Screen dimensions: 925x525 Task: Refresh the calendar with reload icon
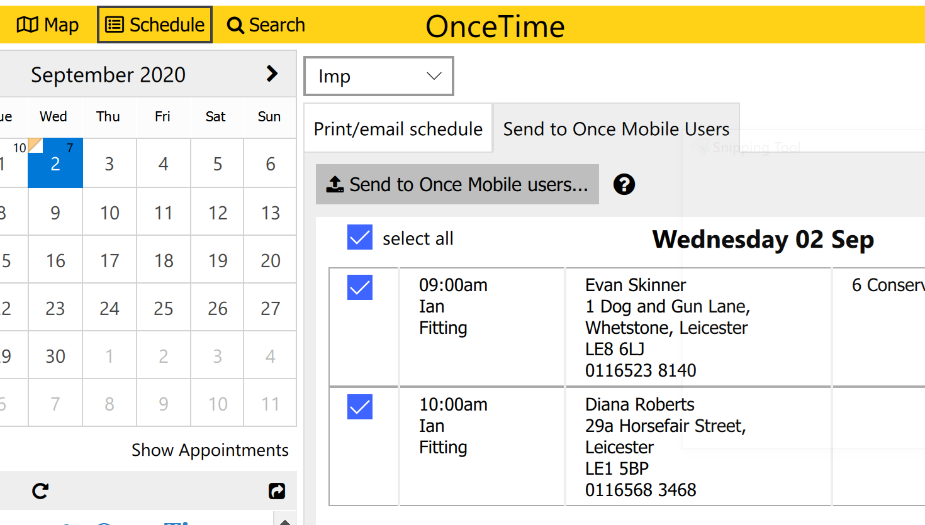point(40,491)
